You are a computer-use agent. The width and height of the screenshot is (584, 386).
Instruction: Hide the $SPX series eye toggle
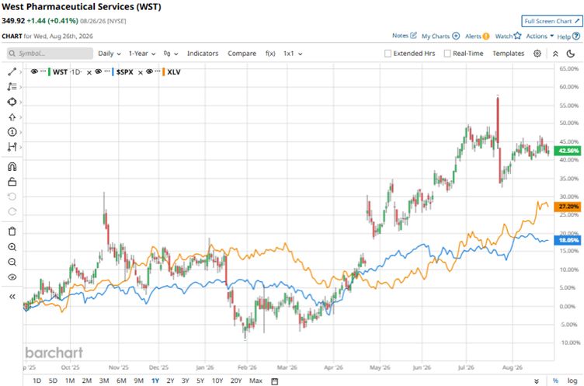(x=98, y=71)
